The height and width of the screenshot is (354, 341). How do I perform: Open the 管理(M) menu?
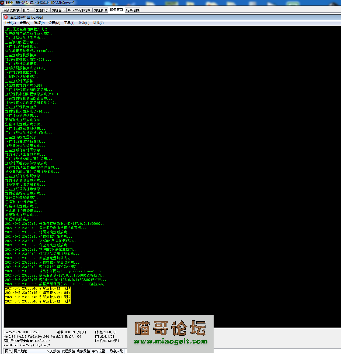(54, 23)
